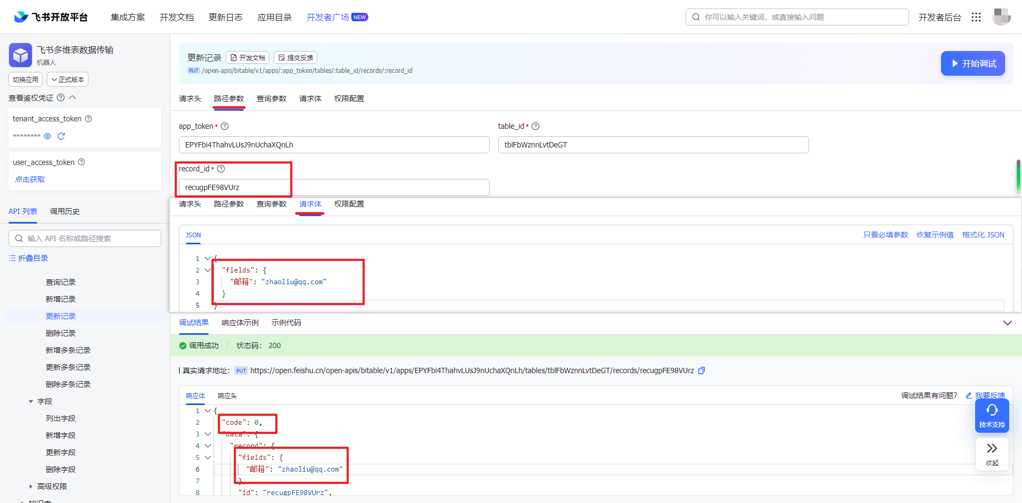Open the upper 查询参数 tab

click(x=271, y=98)
